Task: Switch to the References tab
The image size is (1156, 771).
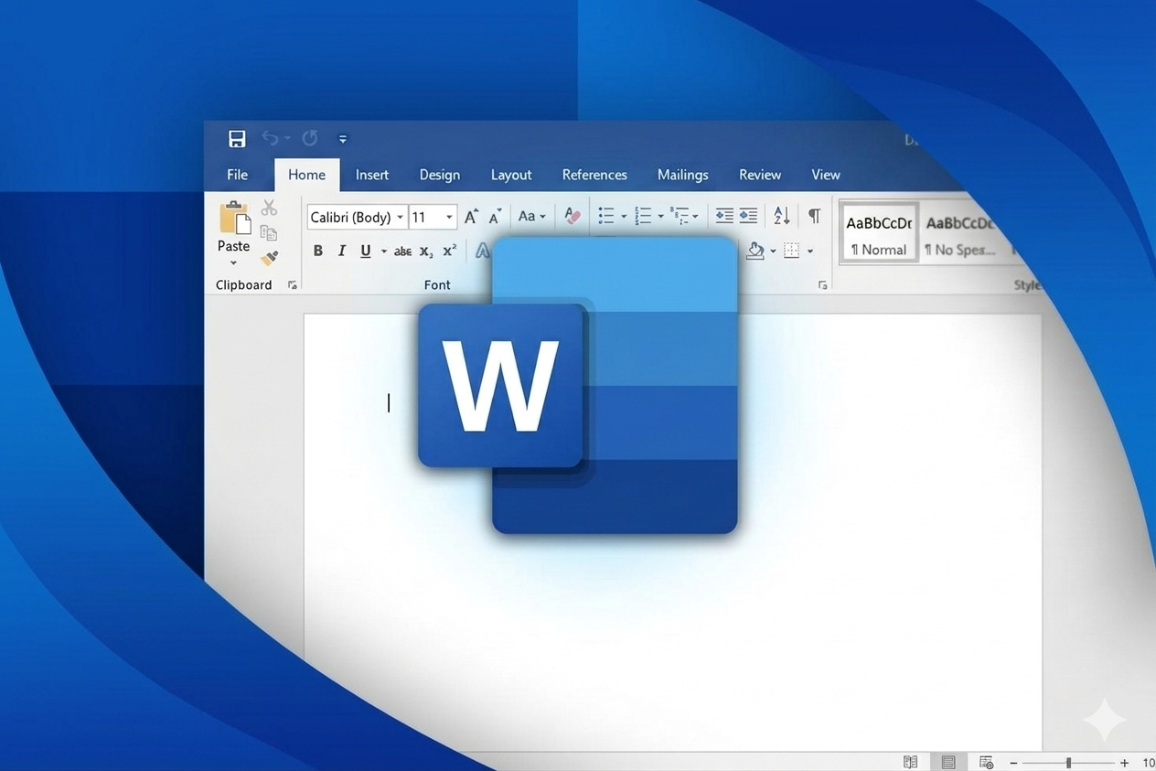Action: [x=594, y=175]
